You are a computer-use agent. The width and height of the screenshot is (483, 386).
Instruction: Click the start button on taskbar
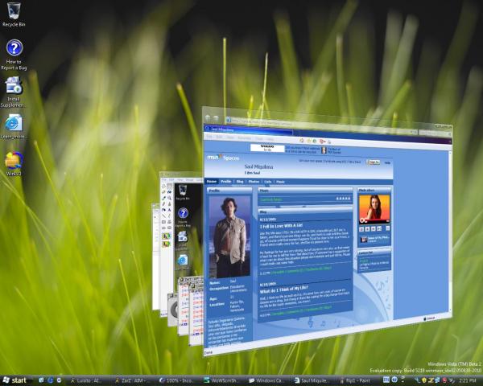[x=14, y=380]
